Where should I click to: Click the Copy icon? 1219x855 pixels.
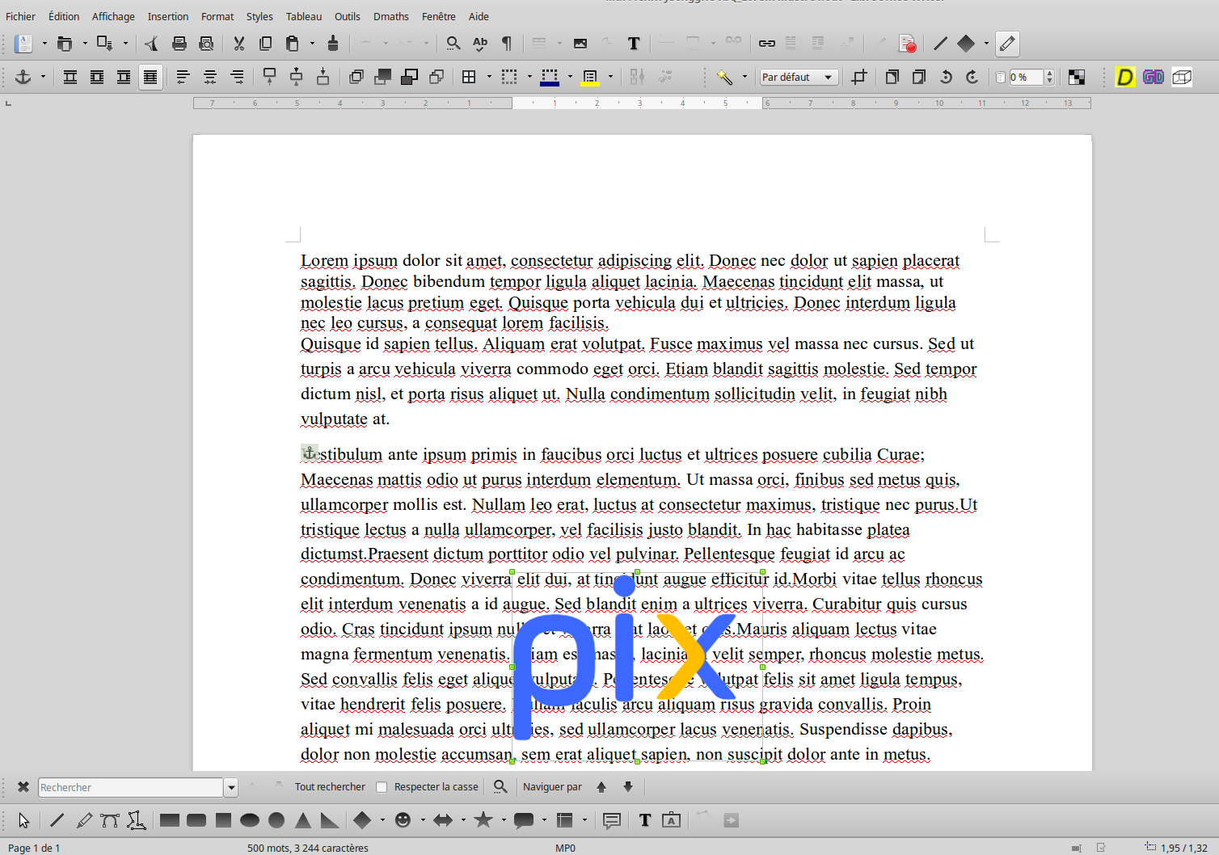(265, 44)
